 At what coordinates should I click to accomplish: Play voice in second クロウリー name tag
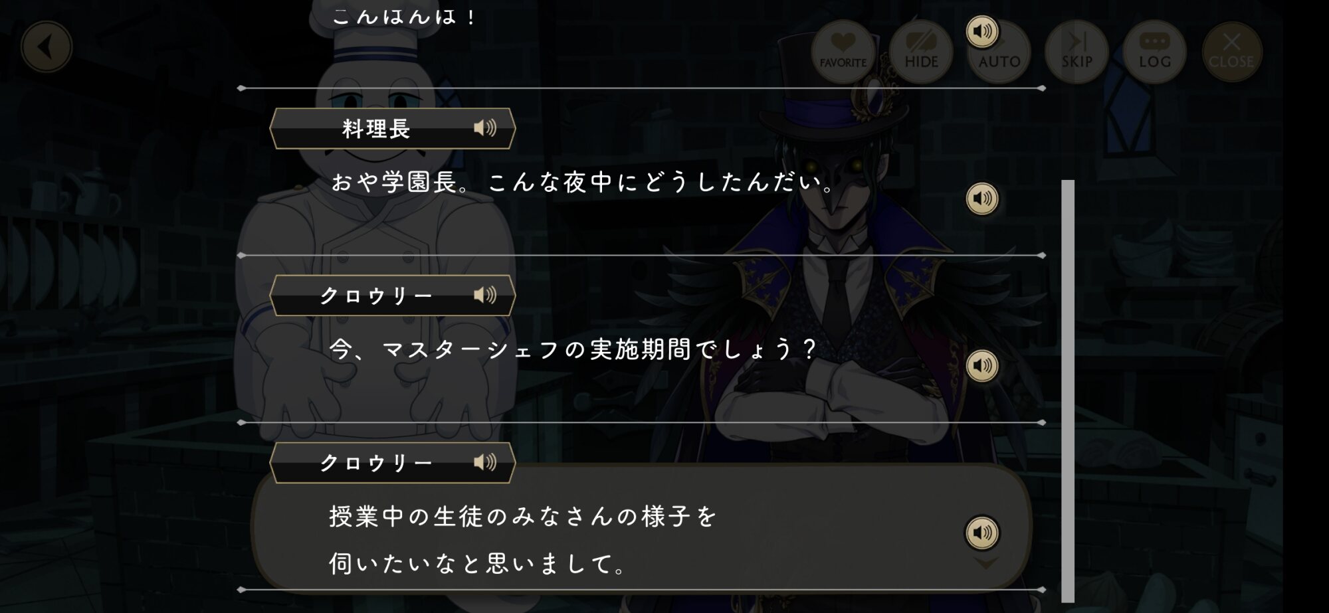(x=485, y=462)
